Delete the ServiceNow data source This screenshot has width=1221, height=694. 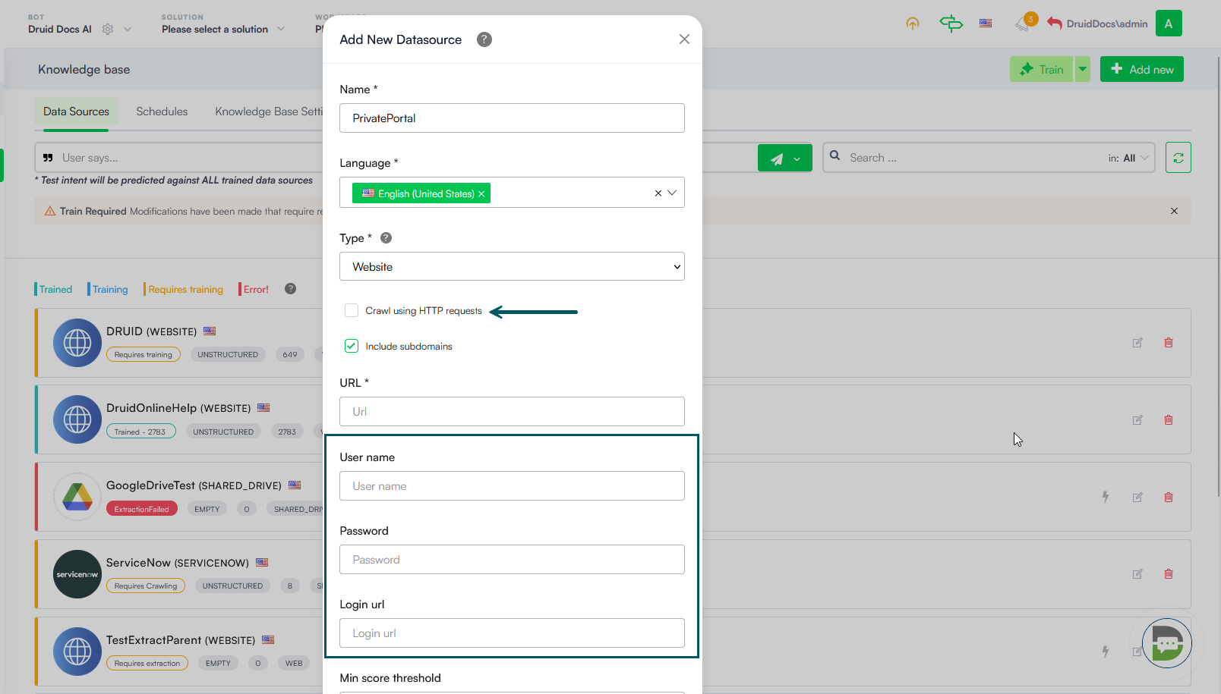point(1168,574)
